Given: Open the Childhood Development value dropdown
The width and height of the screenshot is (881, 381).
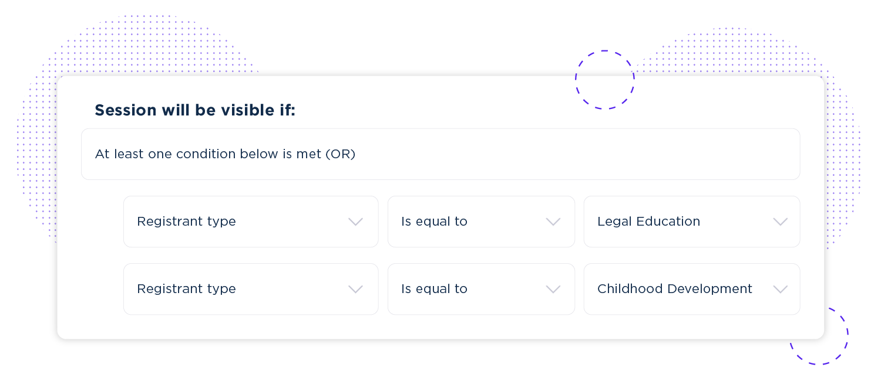Looking at the screenshot, I should point(692,289).
